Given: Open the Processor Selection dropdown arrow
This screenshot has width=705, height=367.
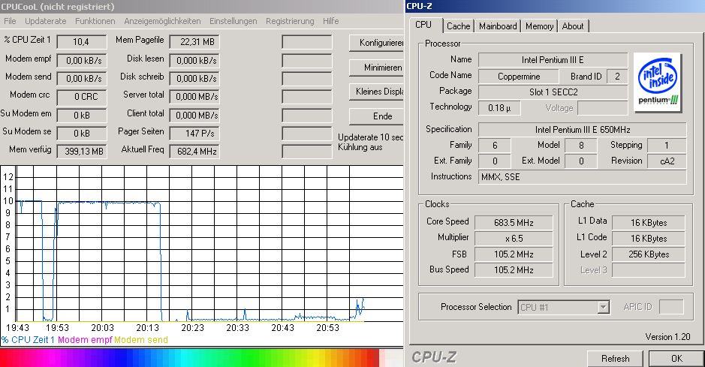Looking at the screenshot, I should click(604, 307).
